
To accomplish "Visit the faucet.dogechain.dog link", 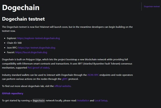I will pyautogui.click(x=31, y=52).
